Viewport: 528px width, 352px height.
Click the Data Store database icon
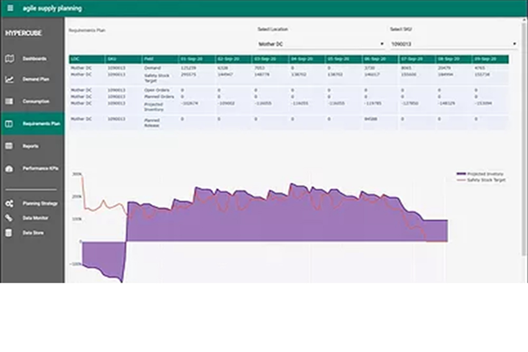point(9,233)
